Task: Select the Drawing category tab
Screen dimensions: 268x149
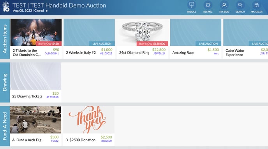Action: (5, 82)
